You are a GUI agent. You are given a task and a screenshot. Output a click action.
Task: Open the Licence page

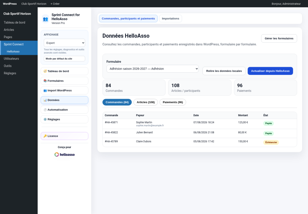64,136
